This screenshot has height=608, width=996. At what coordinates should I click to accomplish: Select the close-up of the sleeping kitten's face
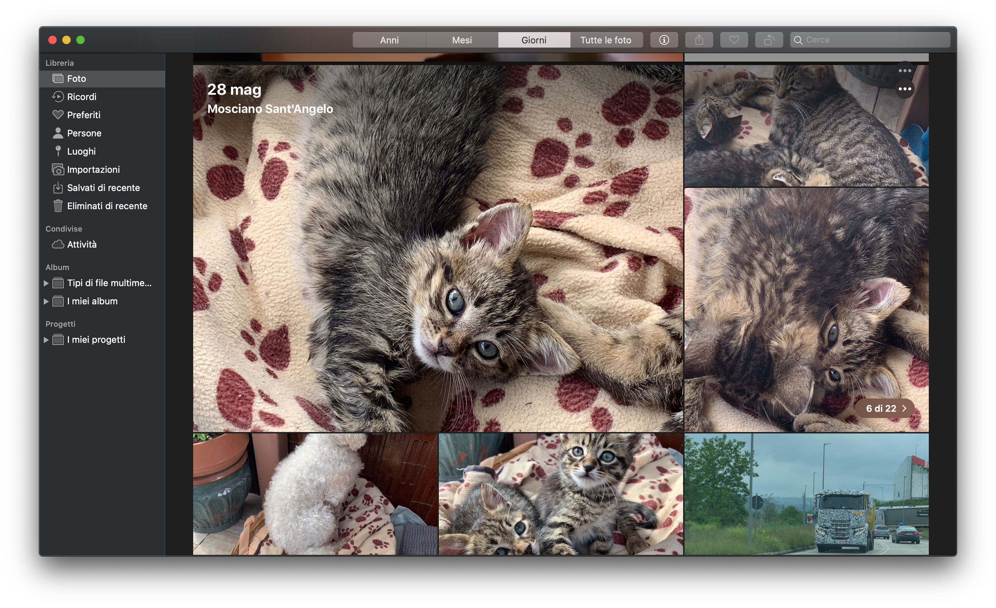(x=806, y=310)
